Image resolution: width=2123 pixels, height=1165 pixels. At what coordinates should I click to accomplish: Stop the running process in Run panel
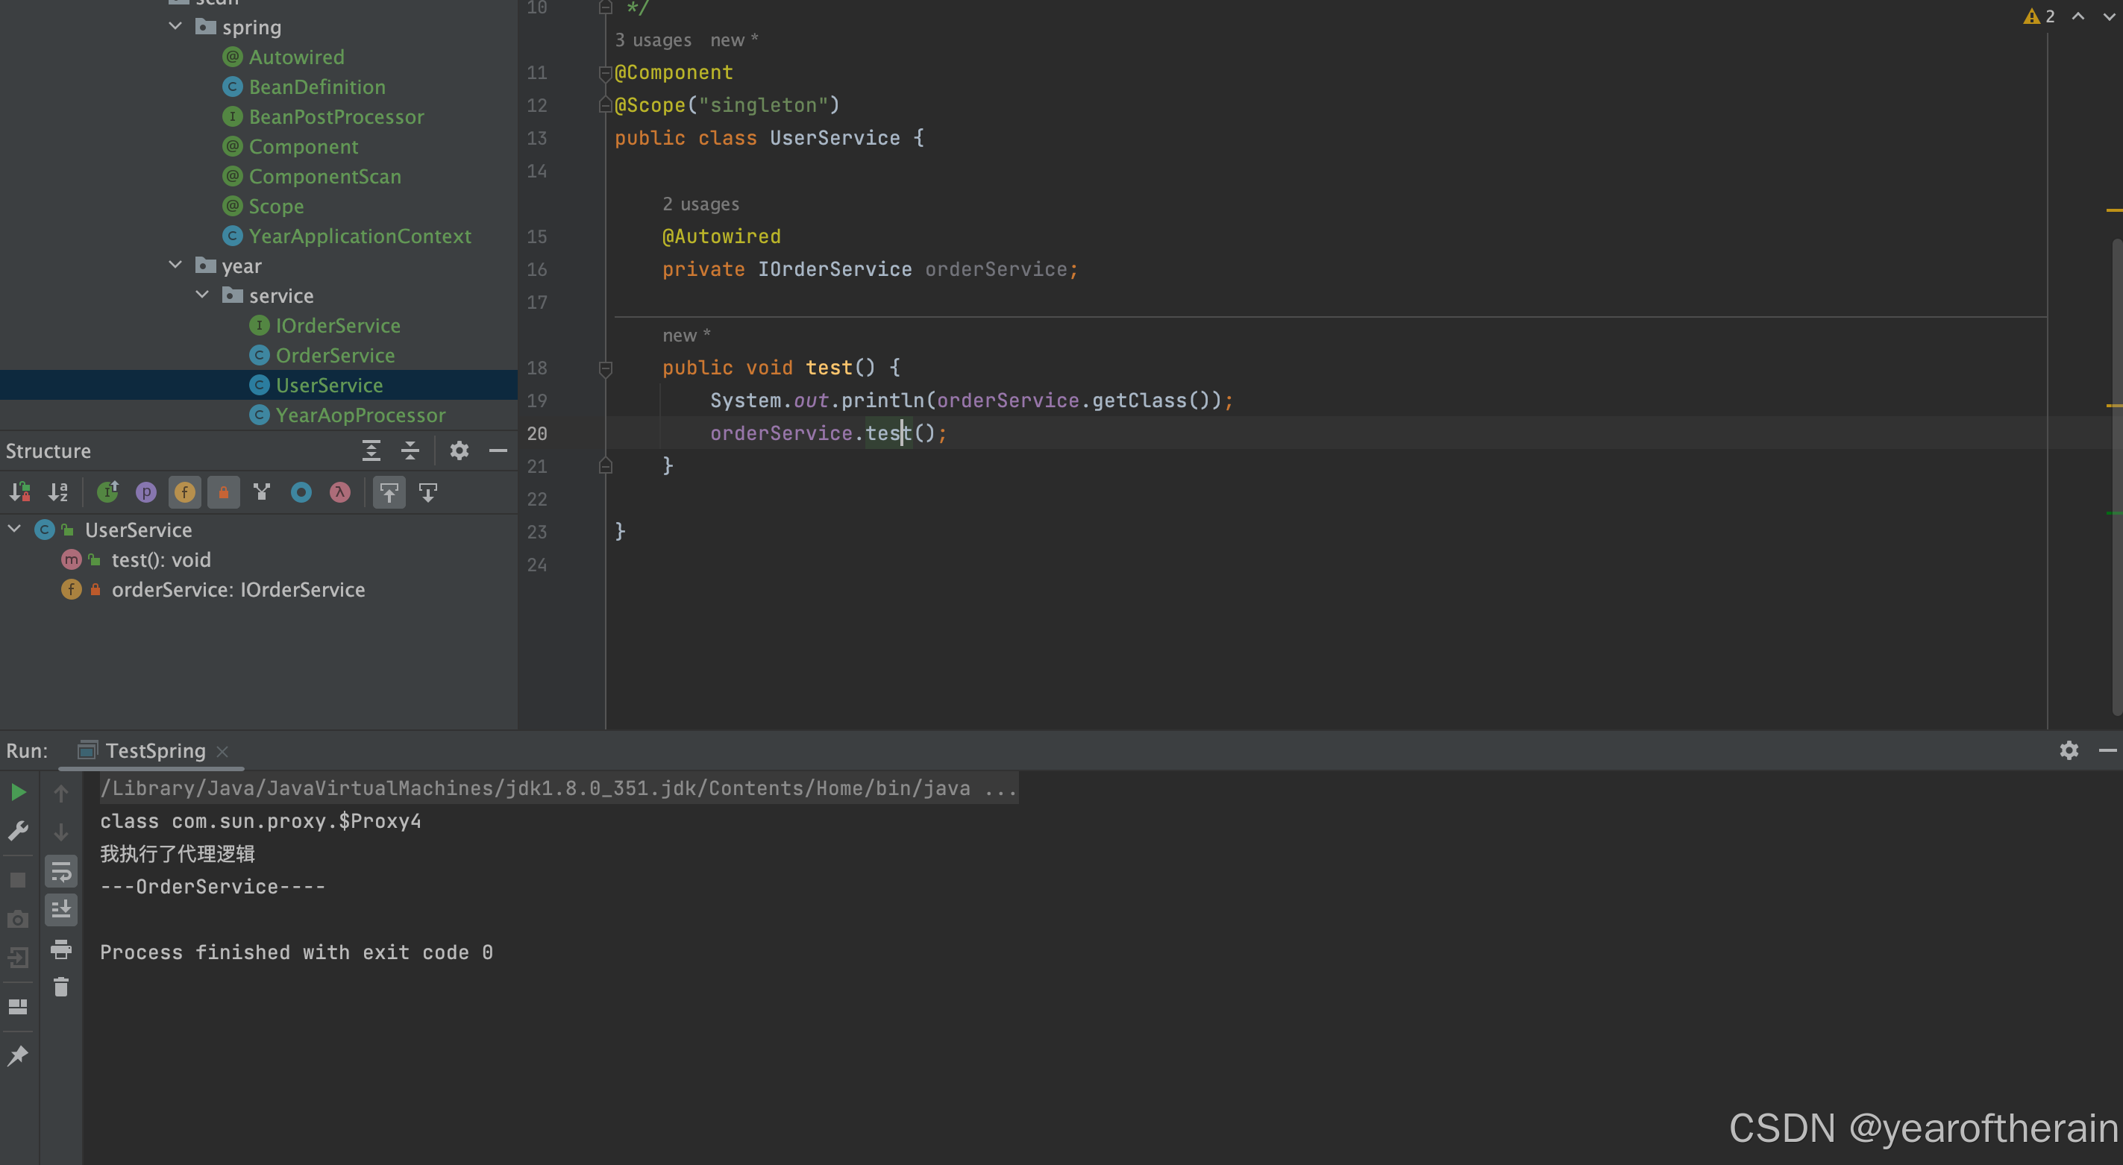(x=18, y=880)
